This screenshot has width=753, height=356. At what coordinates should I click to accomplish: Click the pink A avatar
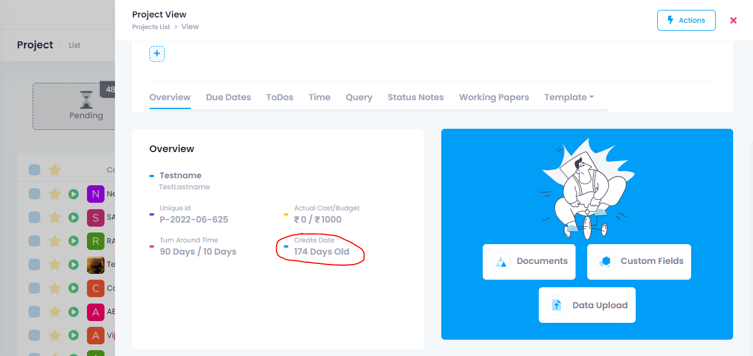96,312
